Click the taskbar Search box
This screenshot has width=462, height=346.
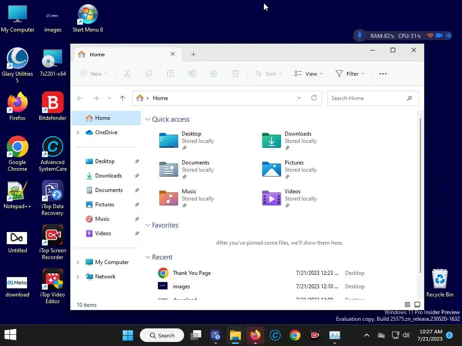point(162,335)
